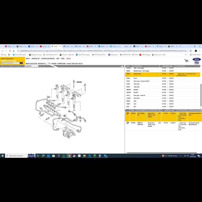Click the AG282 label in the diagram
202x202 pixels.
tap(79, 82)
